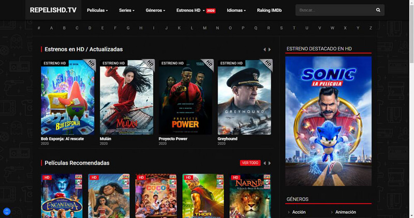
Task: Click the VER TODO button
Action: tap(250, 163)
